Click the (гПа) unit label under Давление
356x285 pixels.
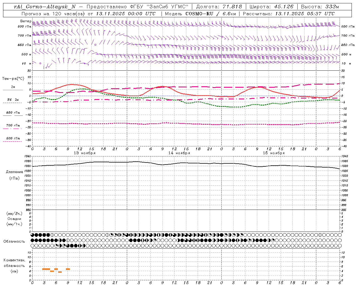pos(14,178)
